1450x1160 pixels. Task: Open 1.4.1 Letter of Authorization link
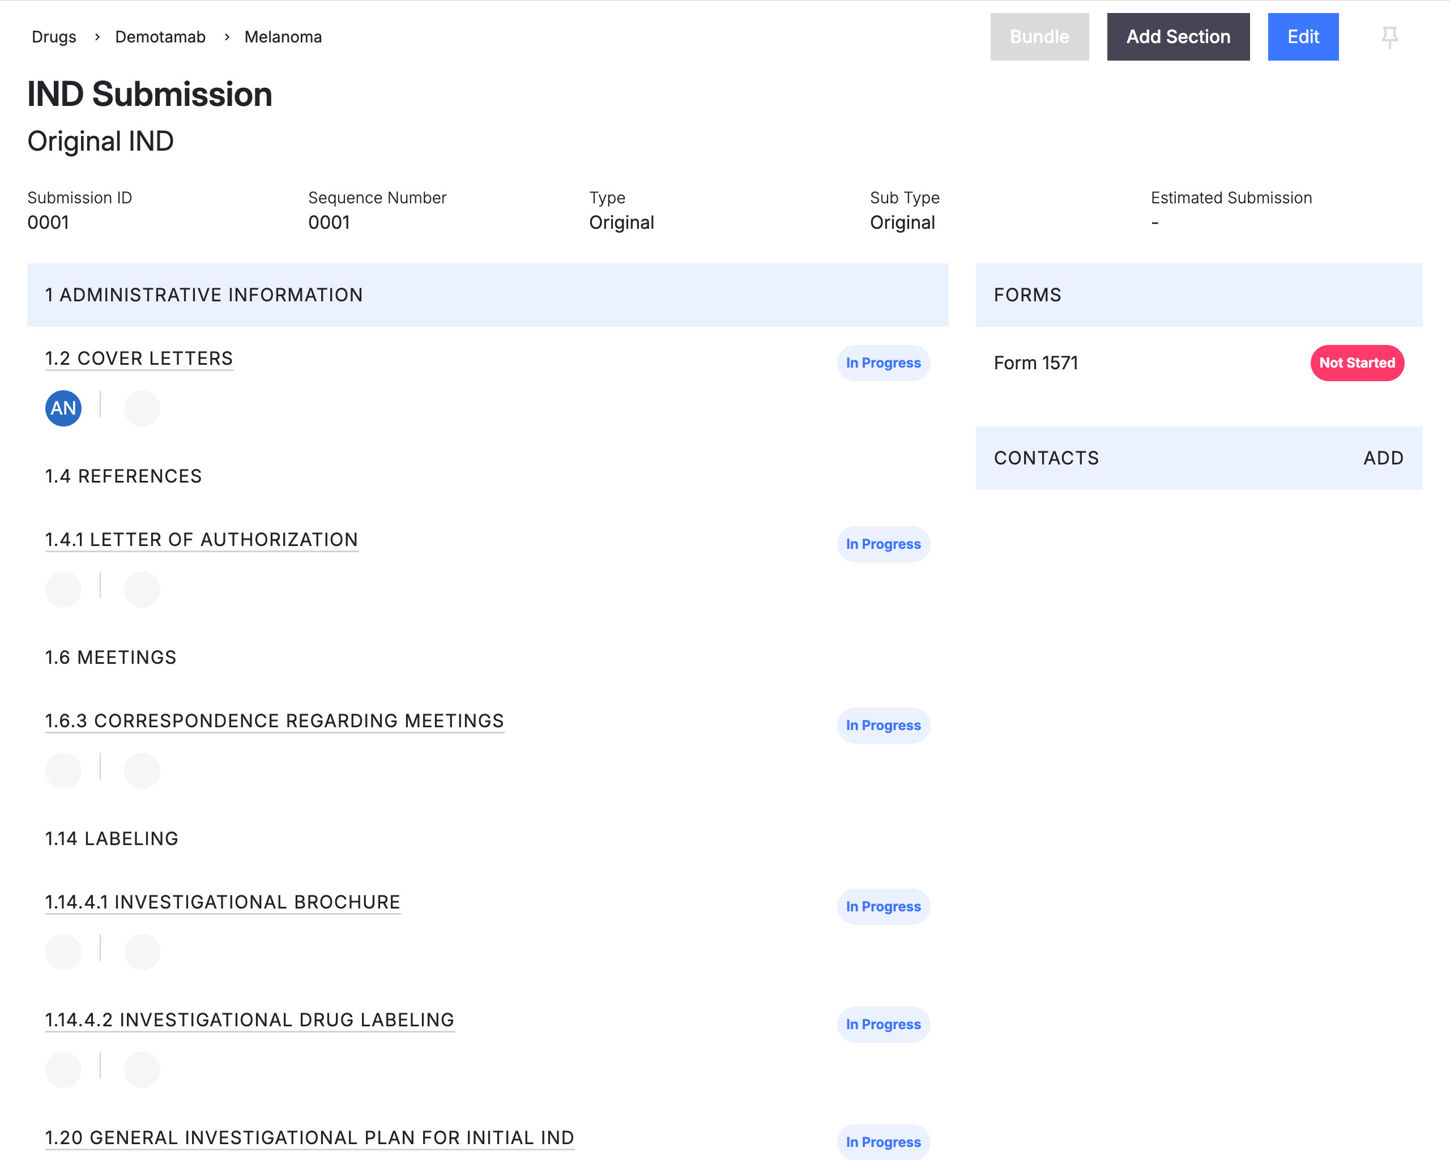tap(201, 539)
